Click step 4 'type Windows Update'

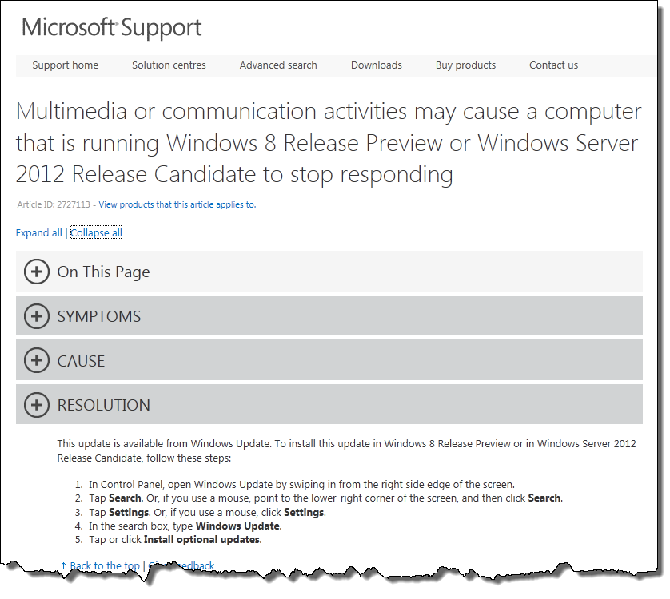(185, 526)
